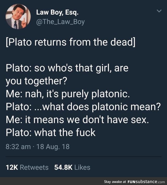The height and width of the screenshot is (185, 167).
Task: Select the 'you together?' text line
Action: click(x=37, y=81)
